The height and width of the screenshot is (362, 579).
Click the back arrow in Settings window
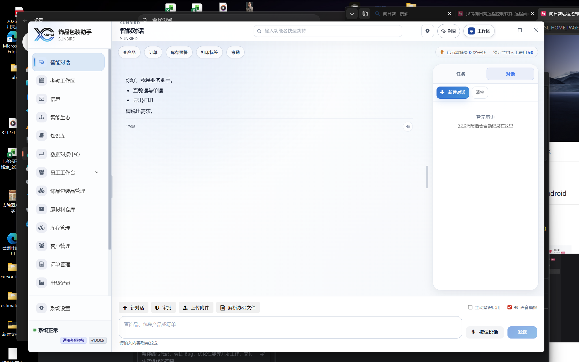click(25, 20)
